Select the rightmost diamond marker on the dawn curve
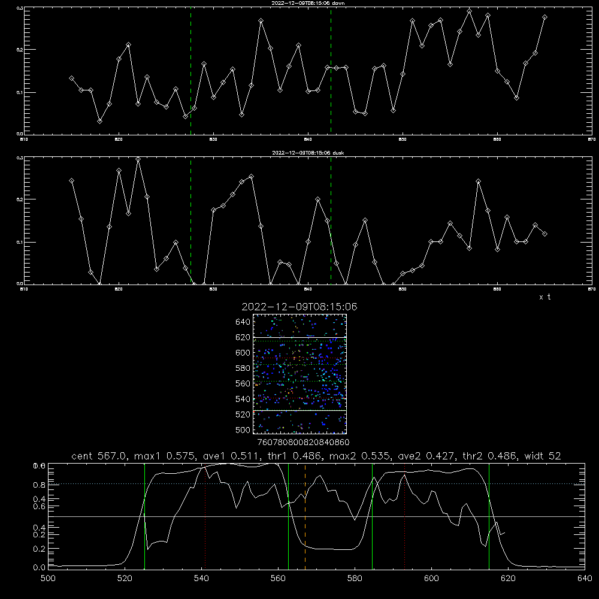 click(x=544, y=17)
